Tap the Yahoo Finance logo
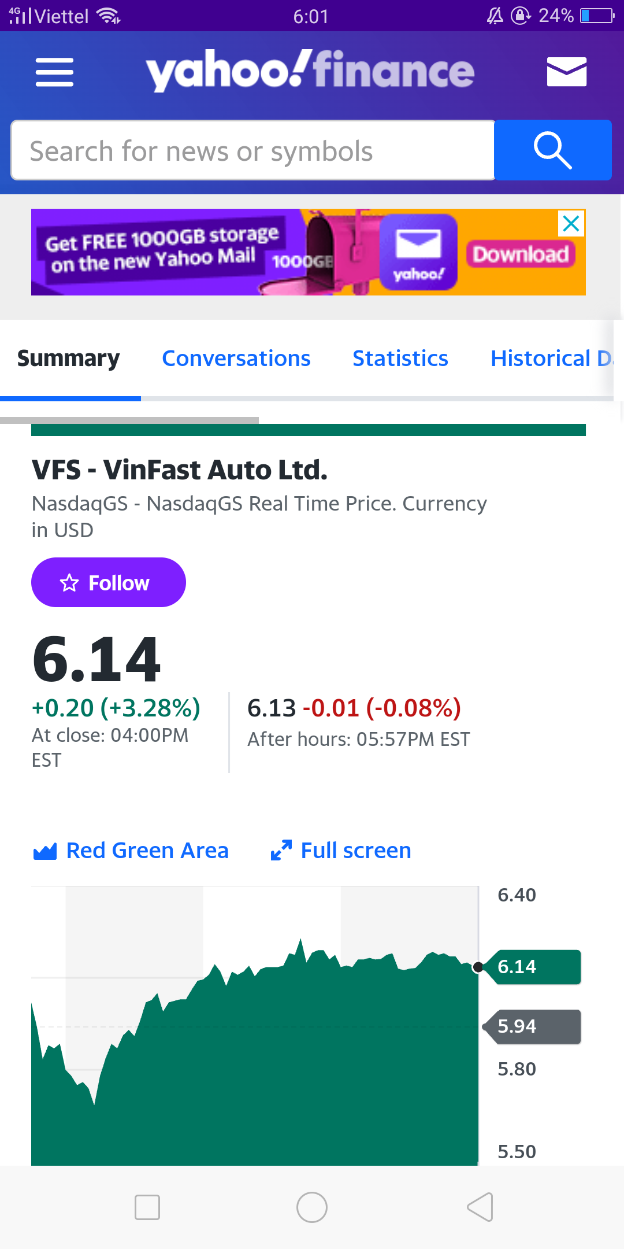Viewport: 624px width, 1249px height. click(x=310, y=71)
